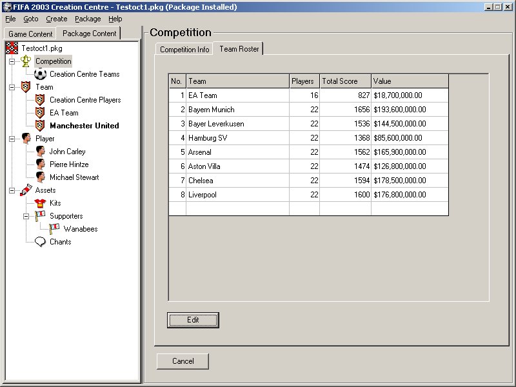Image resolution: width=516 pixels, height=387 pixels.
Task: Select the Team Roster tab
Action: click(x=239, y=49)
